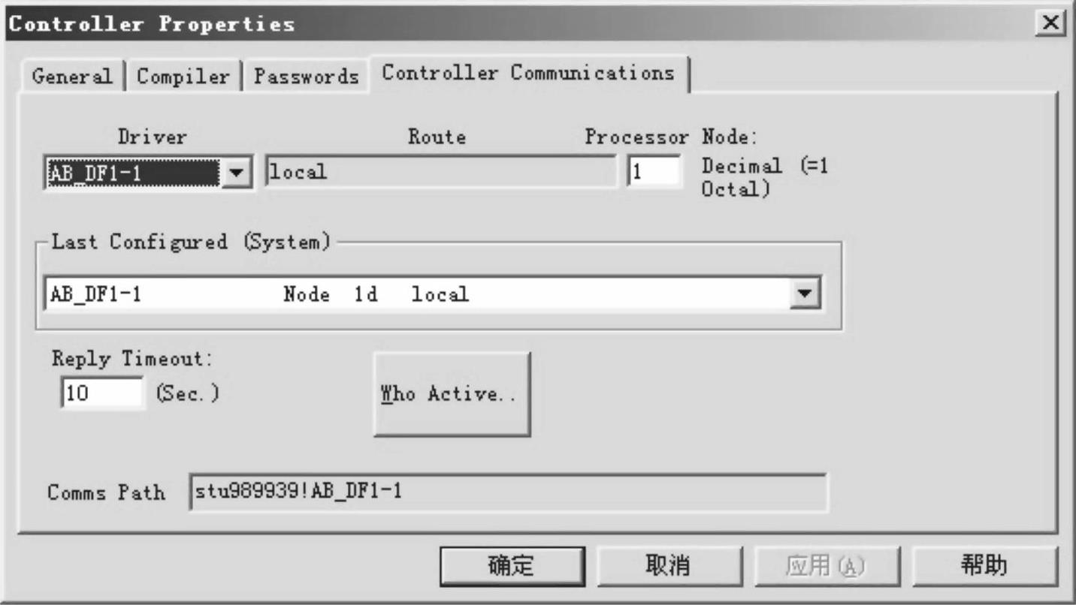Focus the Processor Node input box
The image size is (1076, 605).
click(x=654, y=173)
